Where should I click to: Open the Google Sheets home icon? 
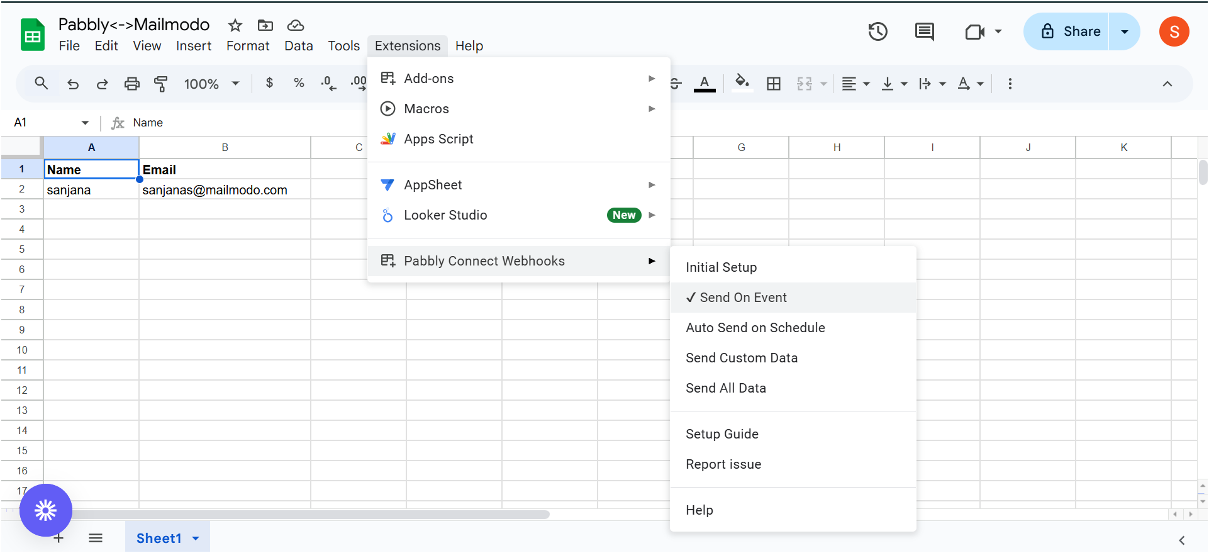point(33,34)
